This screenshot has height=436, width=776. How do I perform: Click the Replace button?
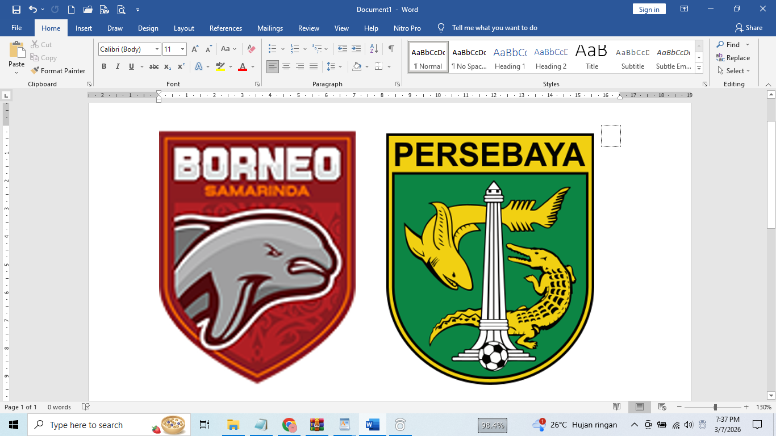tap(733, 58)
